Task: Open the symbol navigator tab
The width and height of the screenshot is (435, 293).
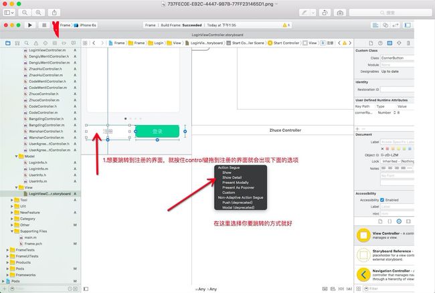Action: (17, 43)
